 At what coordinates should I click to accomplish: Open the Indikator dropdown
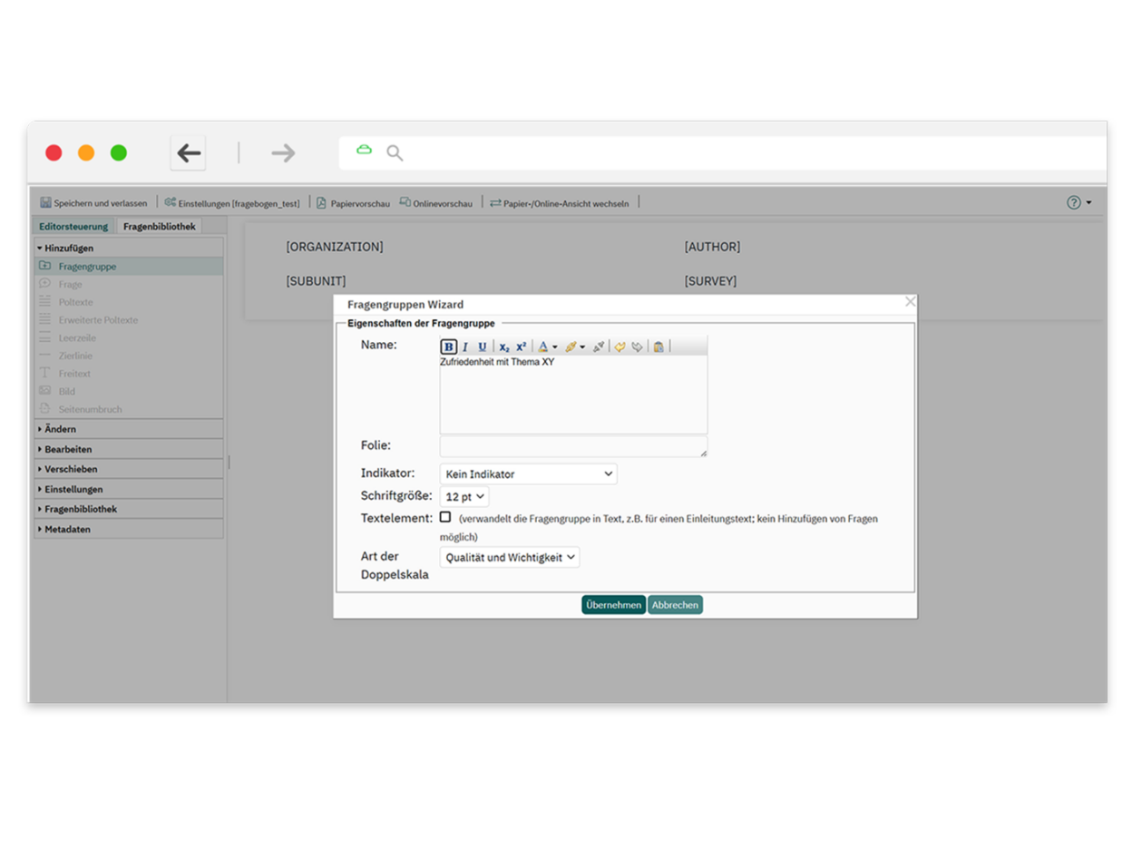[527, 473]
